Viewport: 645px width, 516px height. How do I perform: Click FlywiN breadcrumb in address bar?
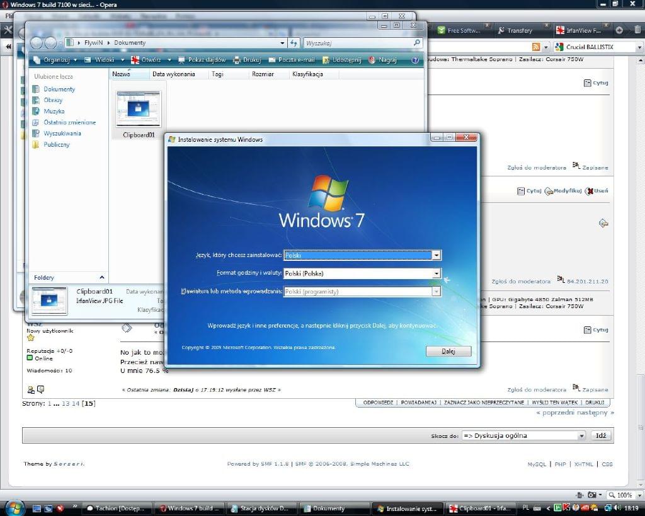[x=93, y=43]
